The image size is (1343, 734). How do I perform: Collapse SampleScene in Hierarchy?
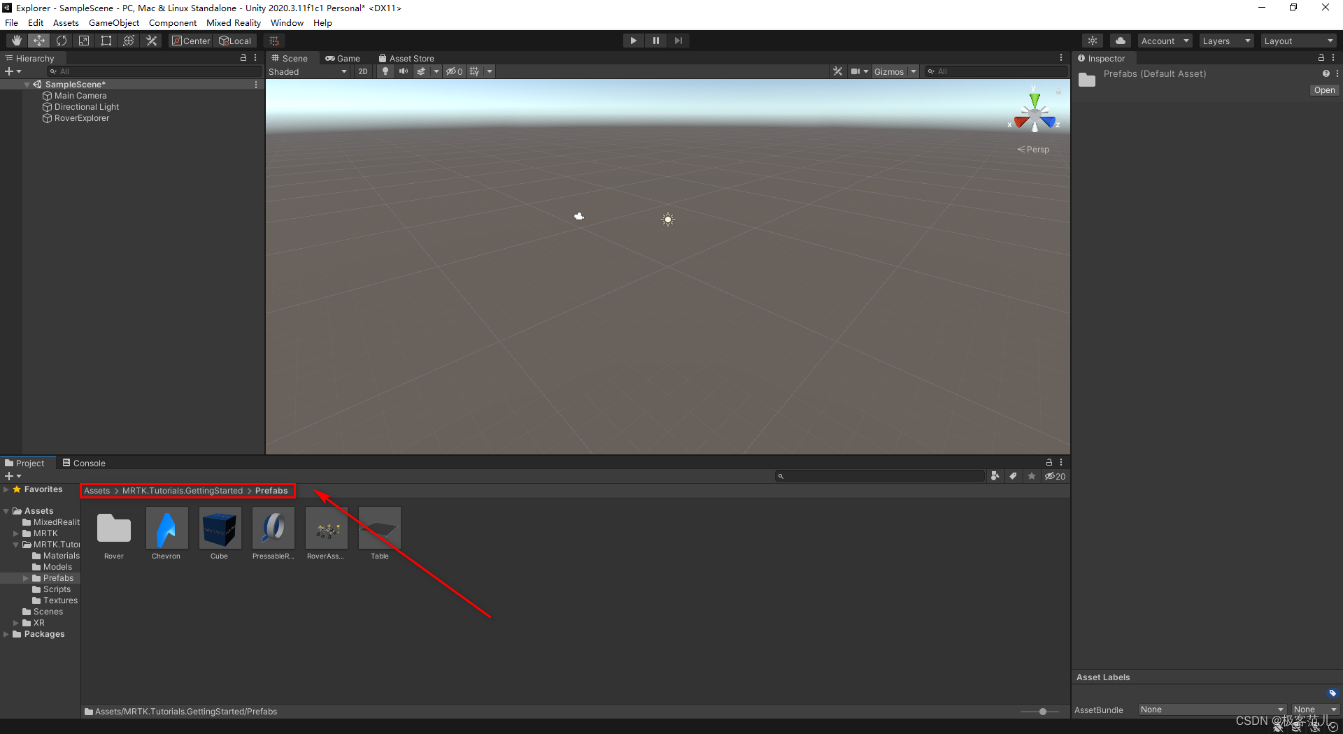[x=27, y=85]
